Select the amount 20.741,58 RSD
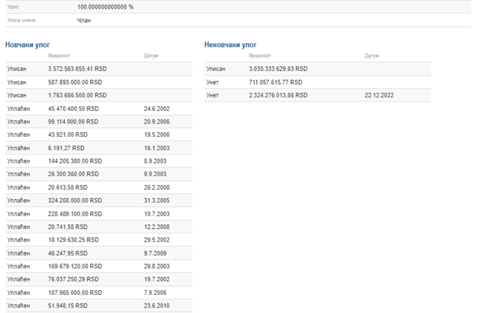 coord(68,226)
